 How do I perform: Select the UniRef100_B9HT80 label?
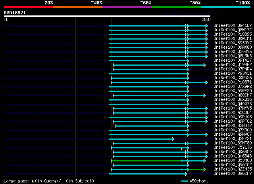(233, 143)
